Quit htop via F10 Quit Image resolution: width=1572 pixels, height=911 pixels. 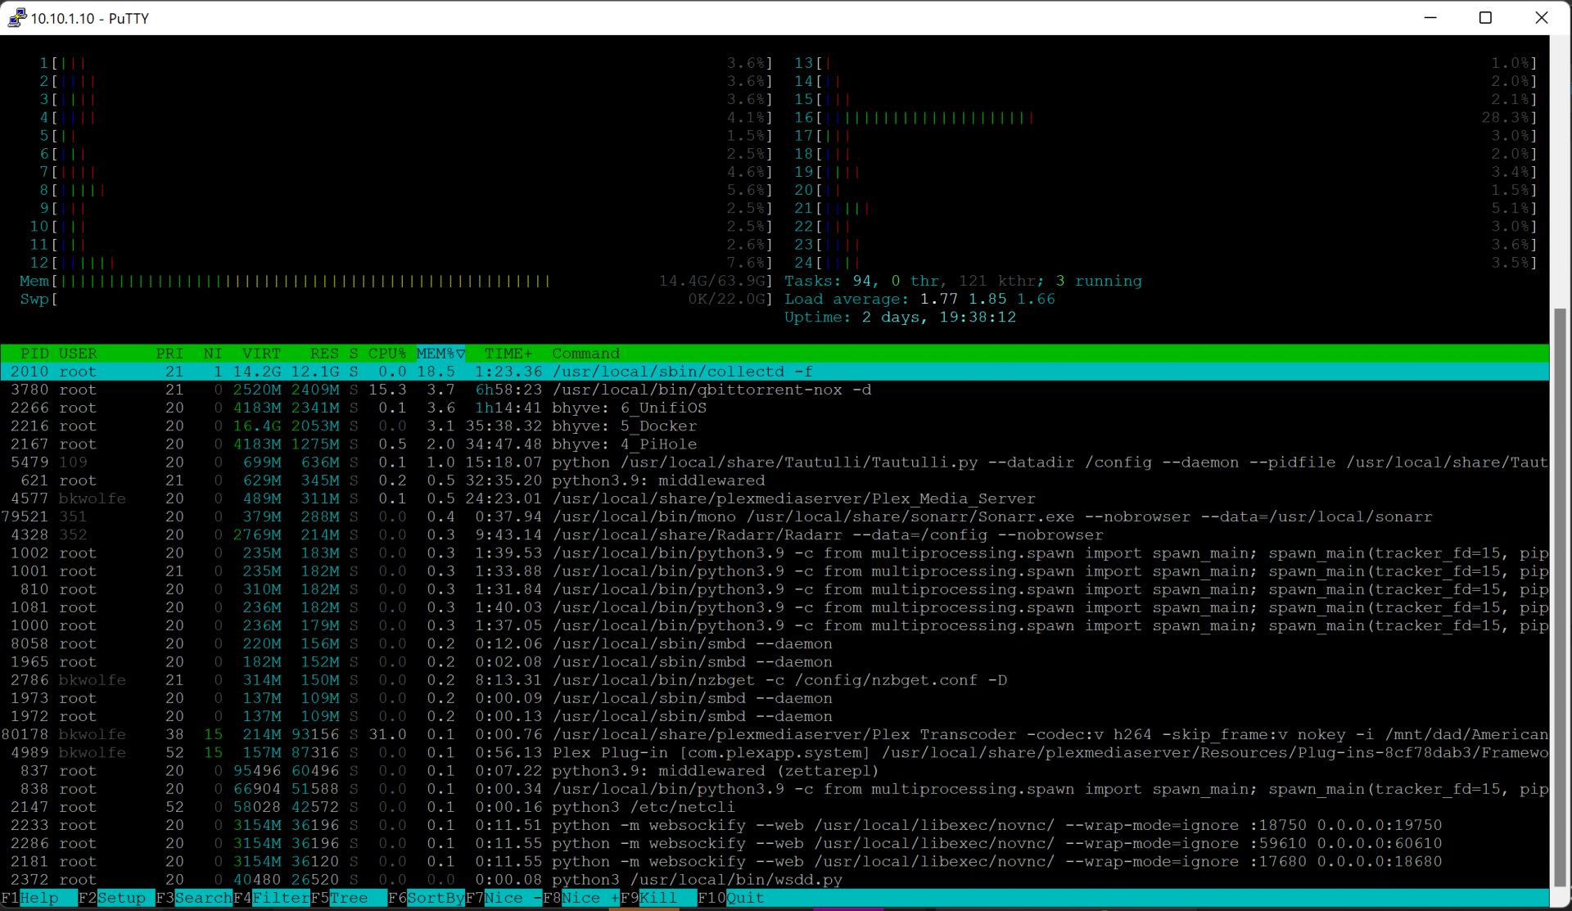point(730,898)
